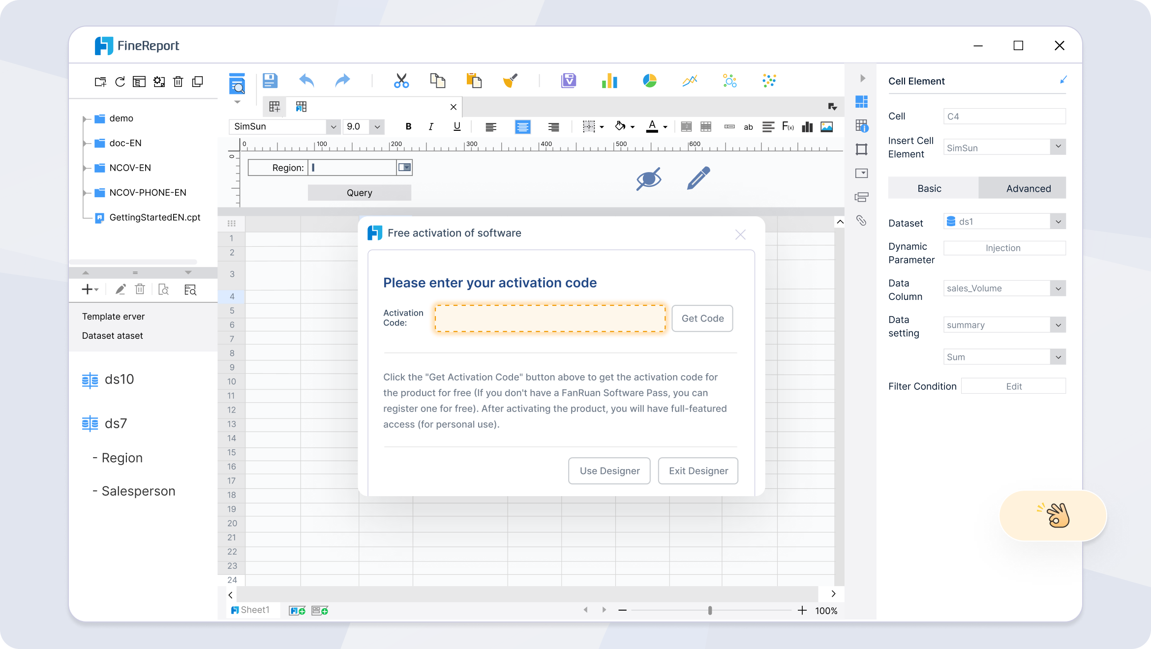1151x649 pixels.
Task: Cut selection with the scissors icon
Action: pos(401,81)
